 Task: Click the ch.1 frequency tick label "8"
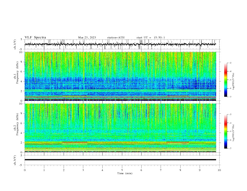tap(22, 62)
